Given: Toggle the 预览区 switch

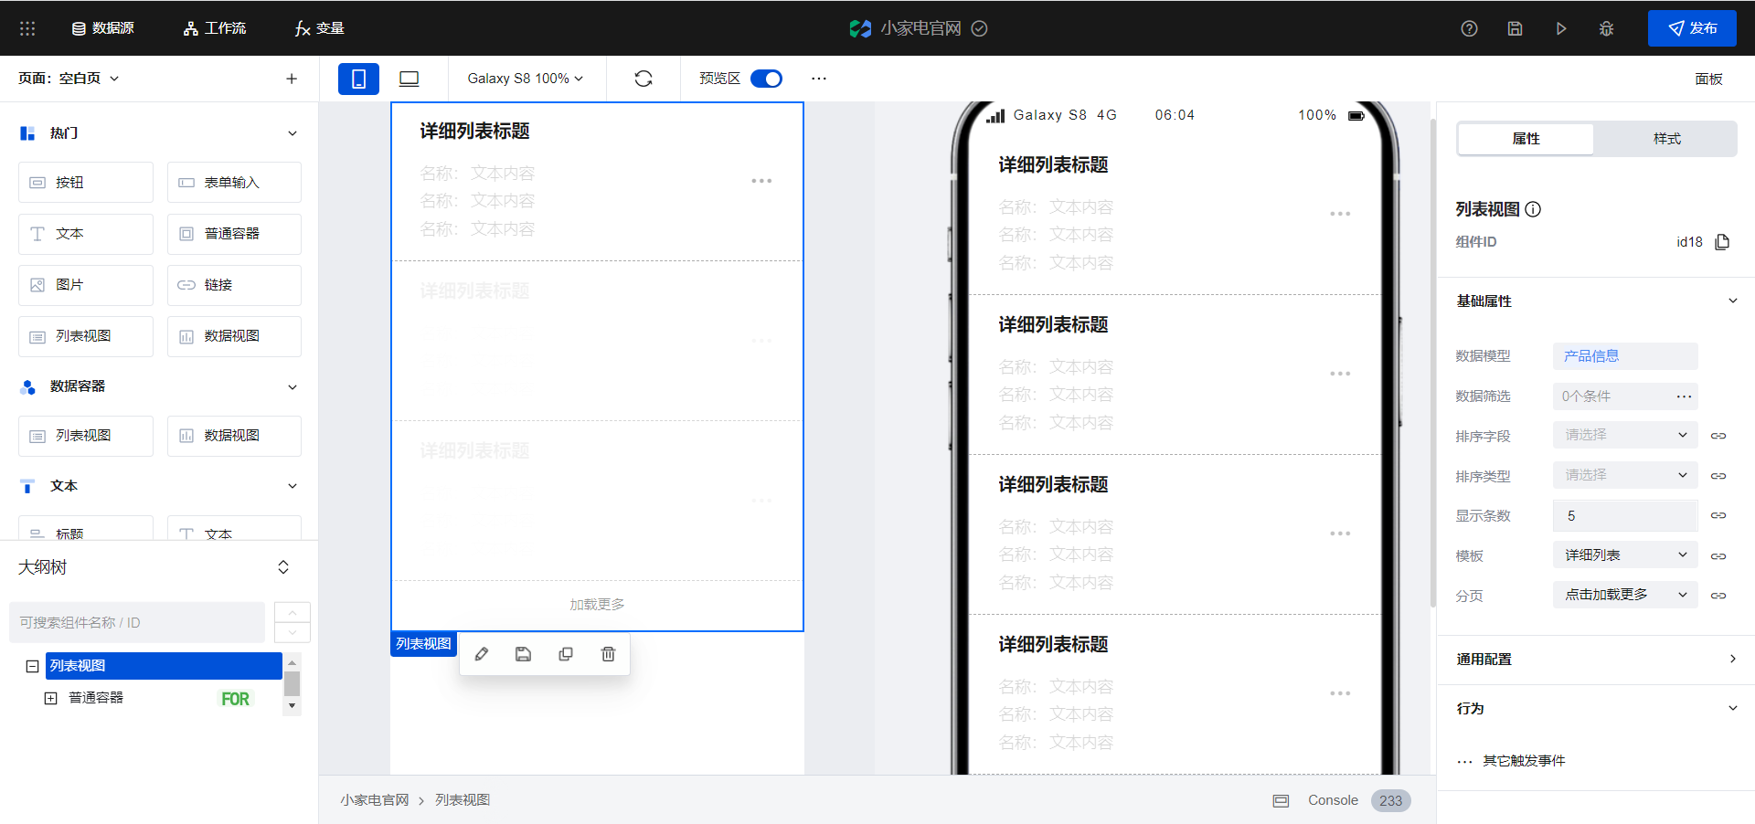Looking at the screenshot, I should (x=766, y=79).
